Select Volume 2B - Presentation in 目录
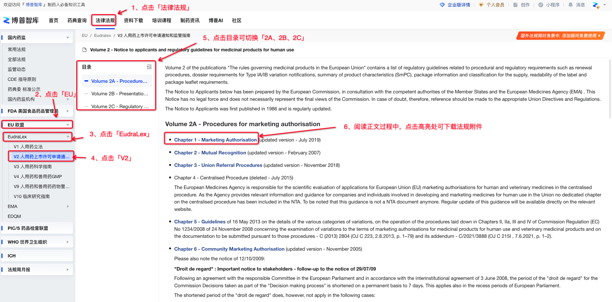612x302 pixels. coord(117,94)
